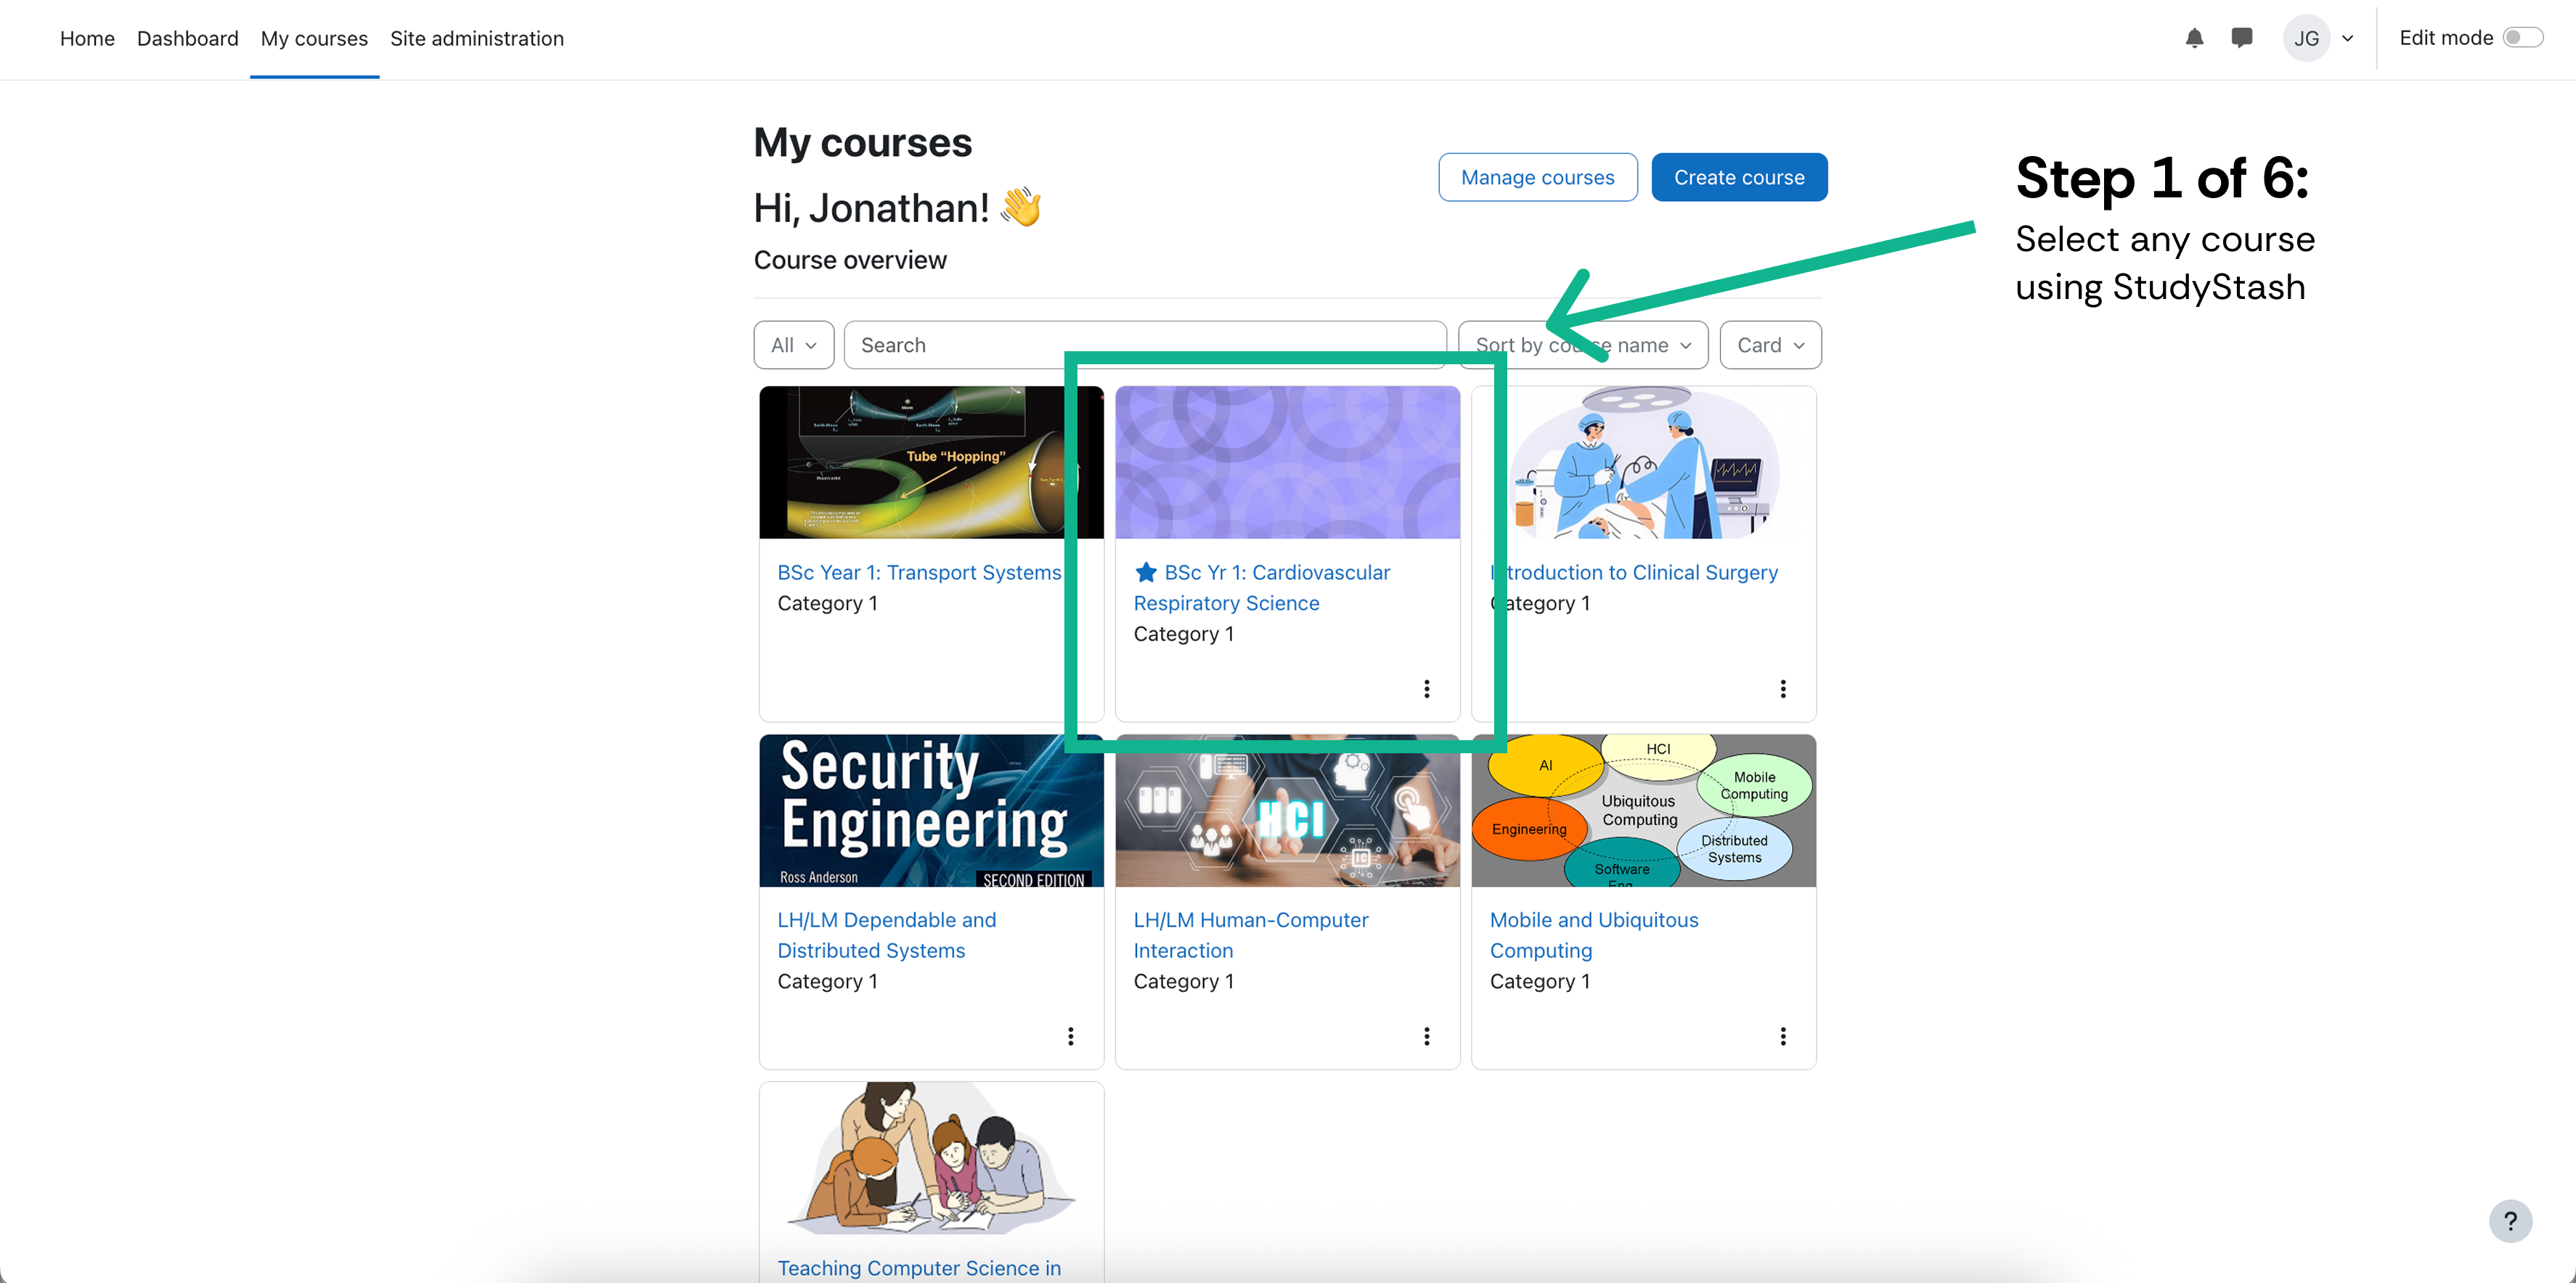Open the JG user menu
Screen dimensions: 2576x1283
[x=2318, y=38]
